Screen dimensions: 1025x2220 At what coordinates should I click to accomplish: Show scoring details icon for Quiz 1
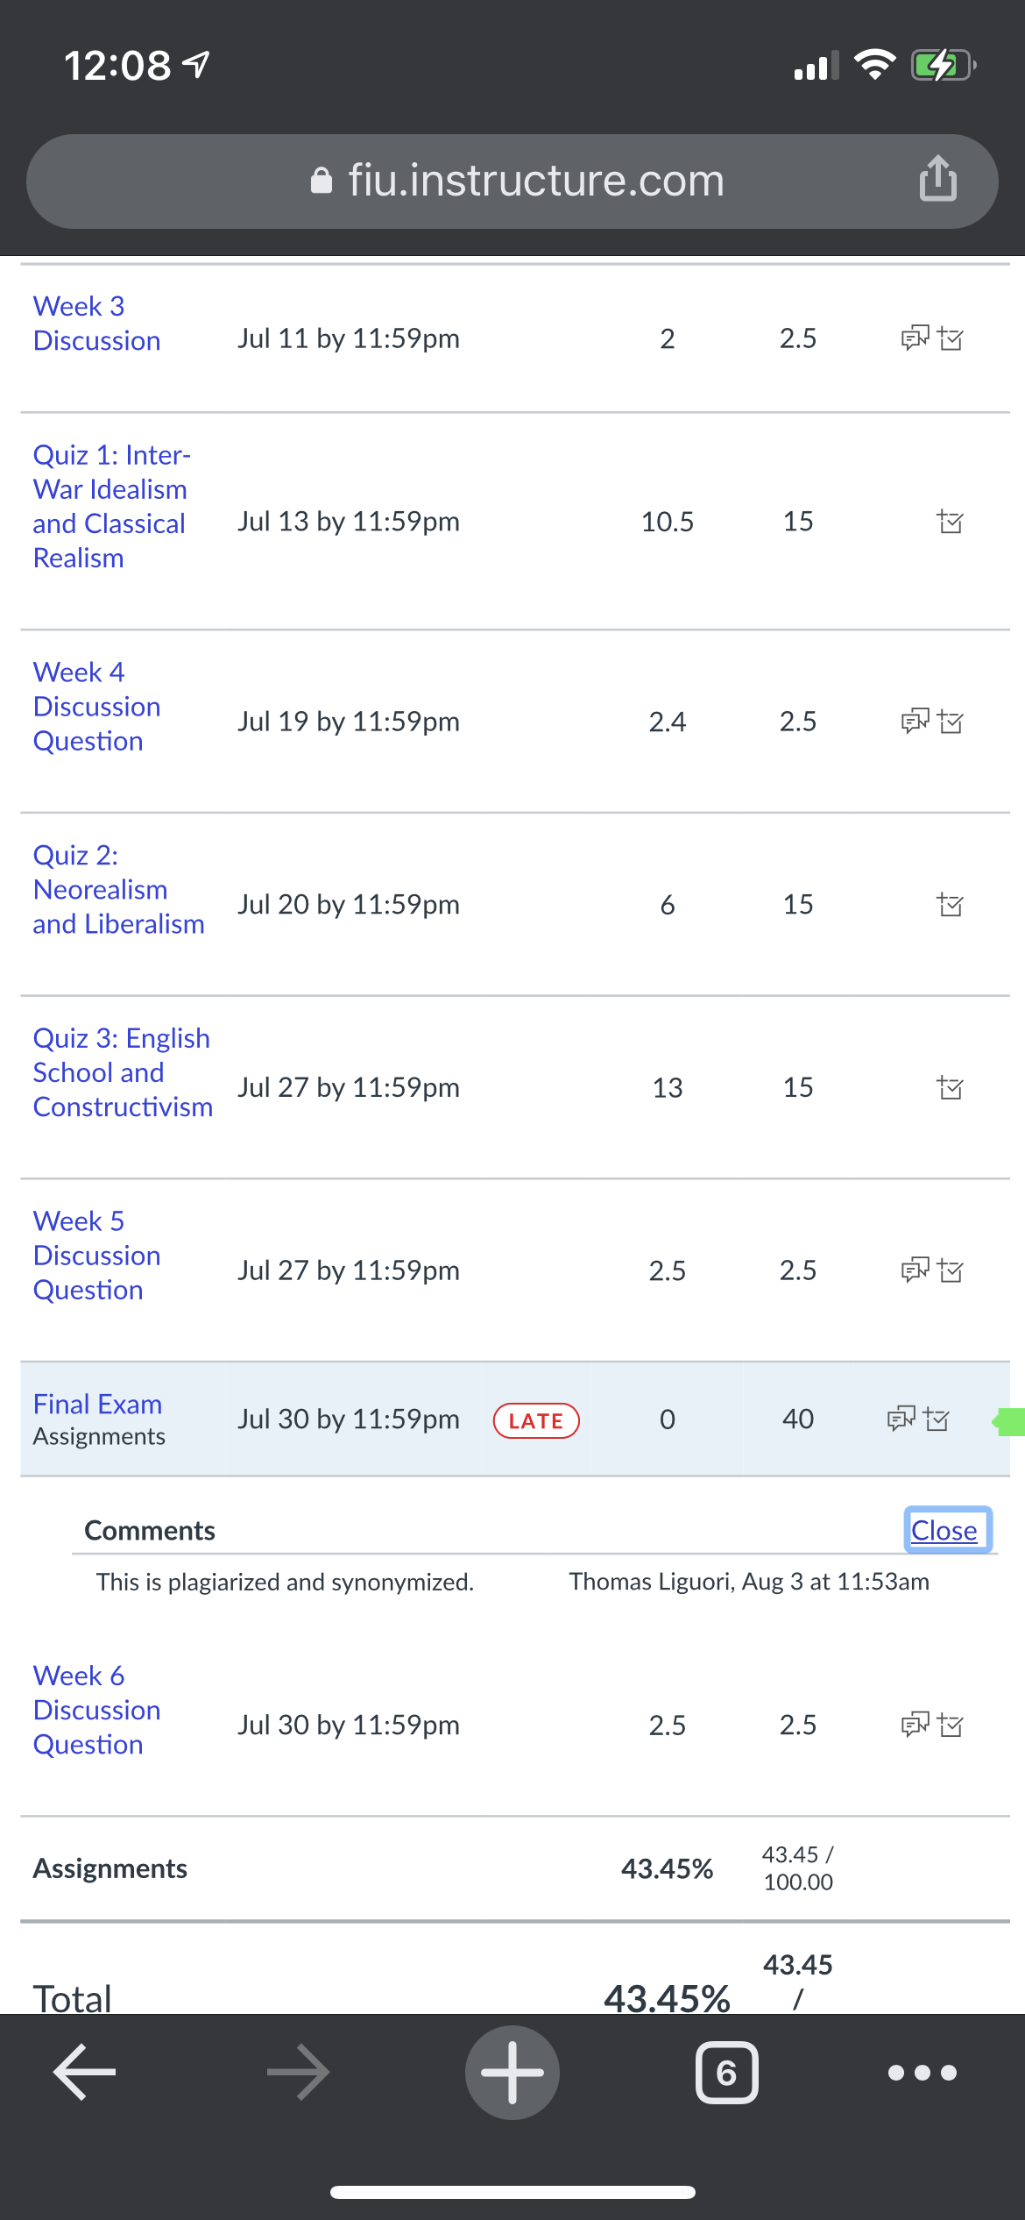pos(950,522)
